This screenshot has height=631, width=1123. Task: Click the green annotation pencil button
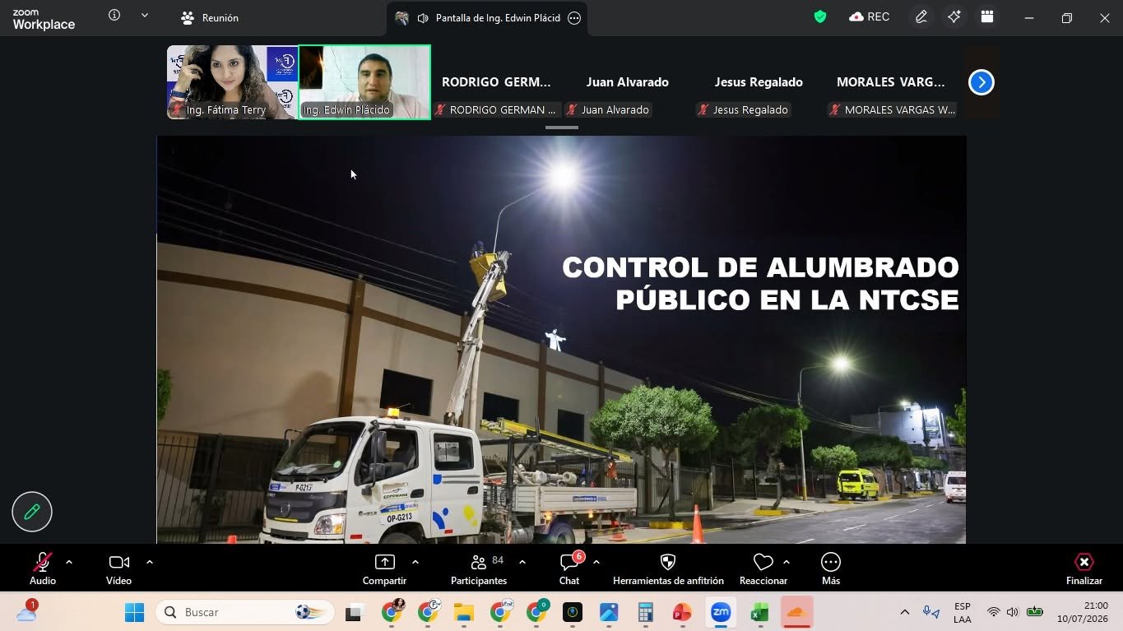pos(32,512)
